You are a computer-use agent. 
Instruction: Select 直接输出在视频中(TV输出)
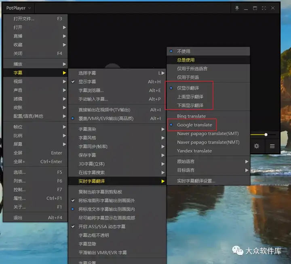point(117,110)
